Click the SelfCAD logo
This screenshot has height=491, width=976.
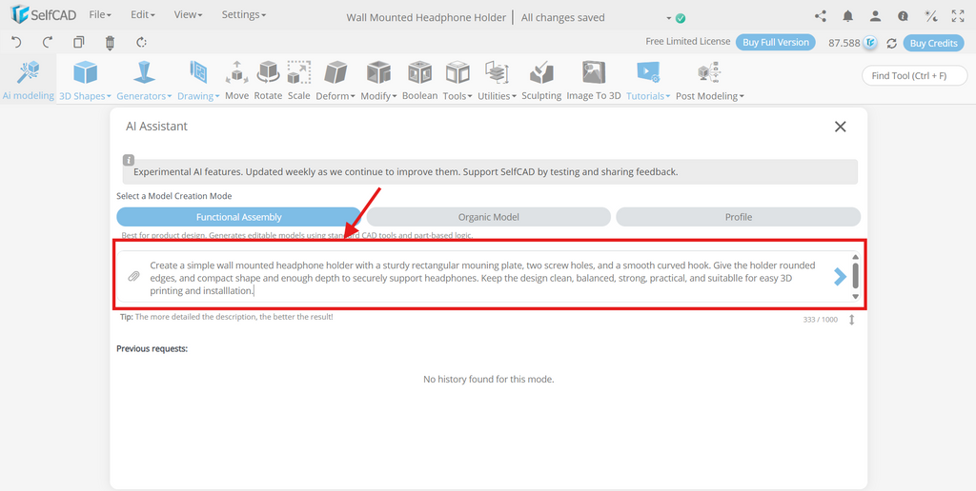click(x=44, y=15)
